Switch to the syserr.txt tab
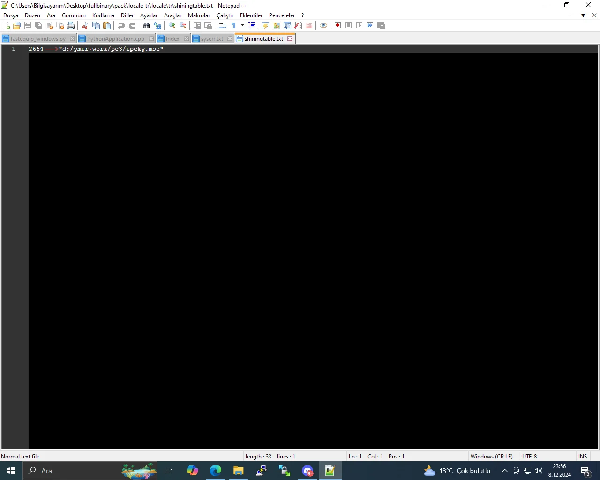 (212, 39)
